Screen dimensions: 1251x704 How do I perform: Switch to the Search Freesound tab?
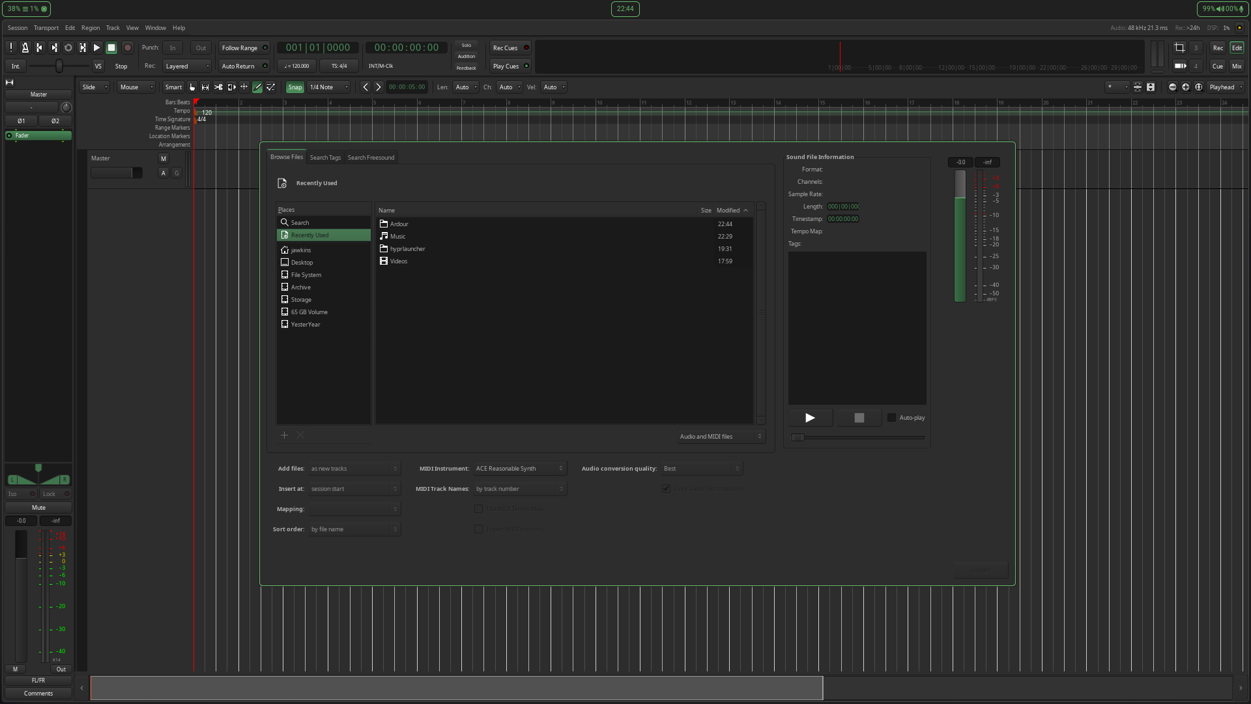click(x=371, y=158)
